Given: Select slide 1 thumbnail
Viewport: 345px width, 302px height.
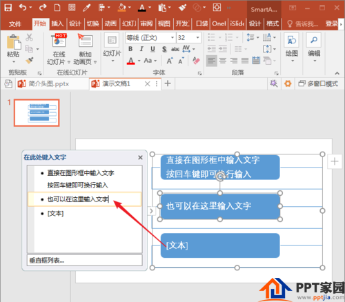Looking at the screenshot, I should tap(37, 113).
